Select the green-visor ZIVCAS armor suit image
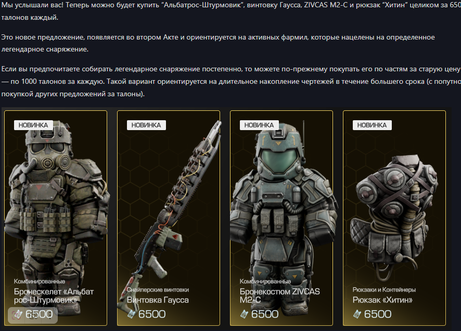The image size is (461, 331). pos(282,206)
